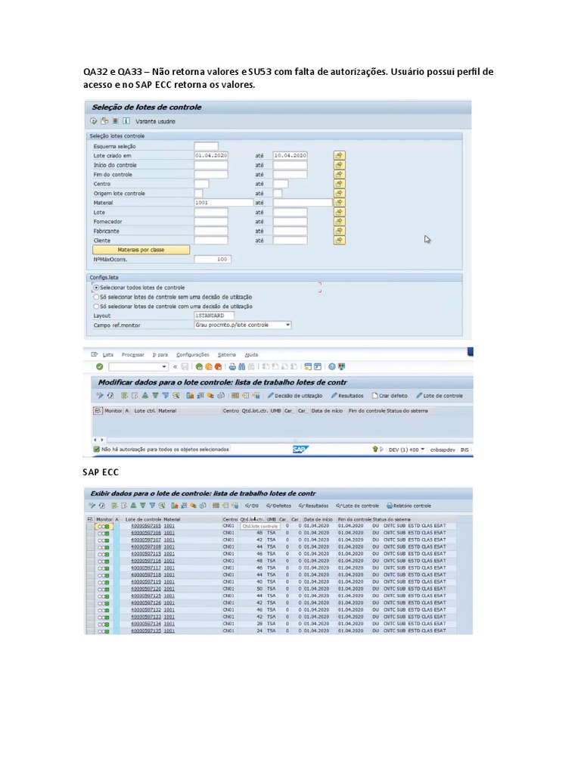Click the customize local layout monitor icon
The image size is (581, 775).
(x=341, y=367)
